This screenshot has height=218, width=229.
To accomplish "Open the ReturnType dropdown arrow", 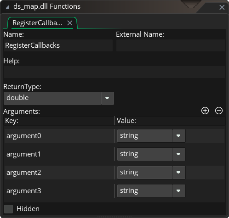I will [x=107, y=98].
